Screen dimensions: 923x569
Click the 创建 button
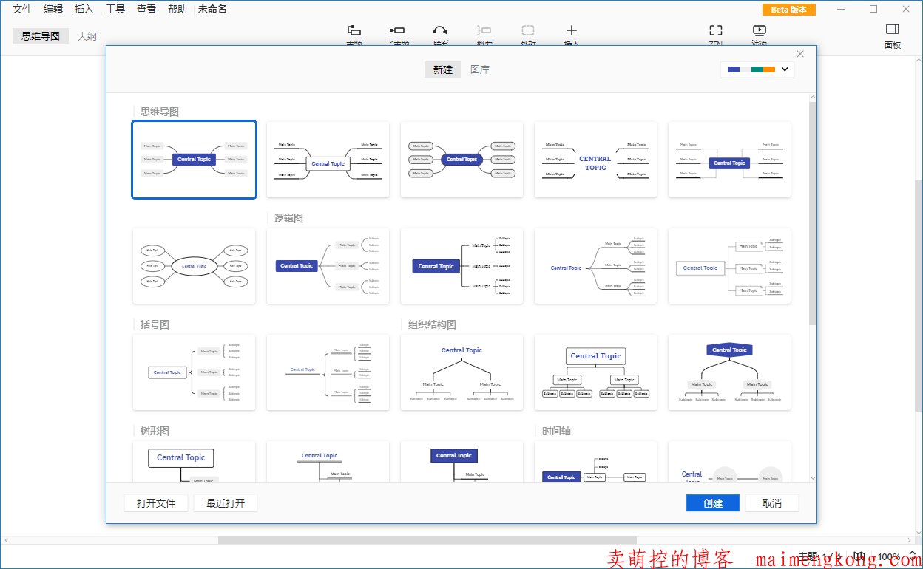712,503
